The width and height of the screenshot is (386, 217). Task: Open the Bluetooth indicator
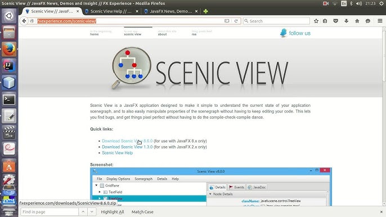point(351,3)
